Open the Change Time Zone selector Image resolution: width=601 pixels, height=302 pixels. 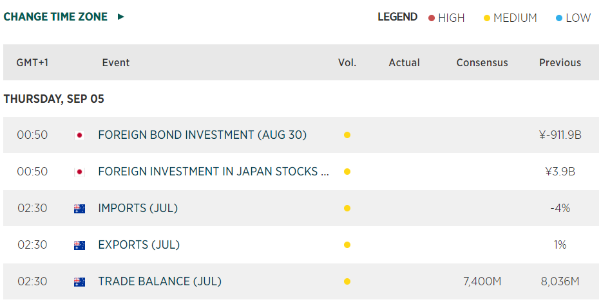pos(55,17)
